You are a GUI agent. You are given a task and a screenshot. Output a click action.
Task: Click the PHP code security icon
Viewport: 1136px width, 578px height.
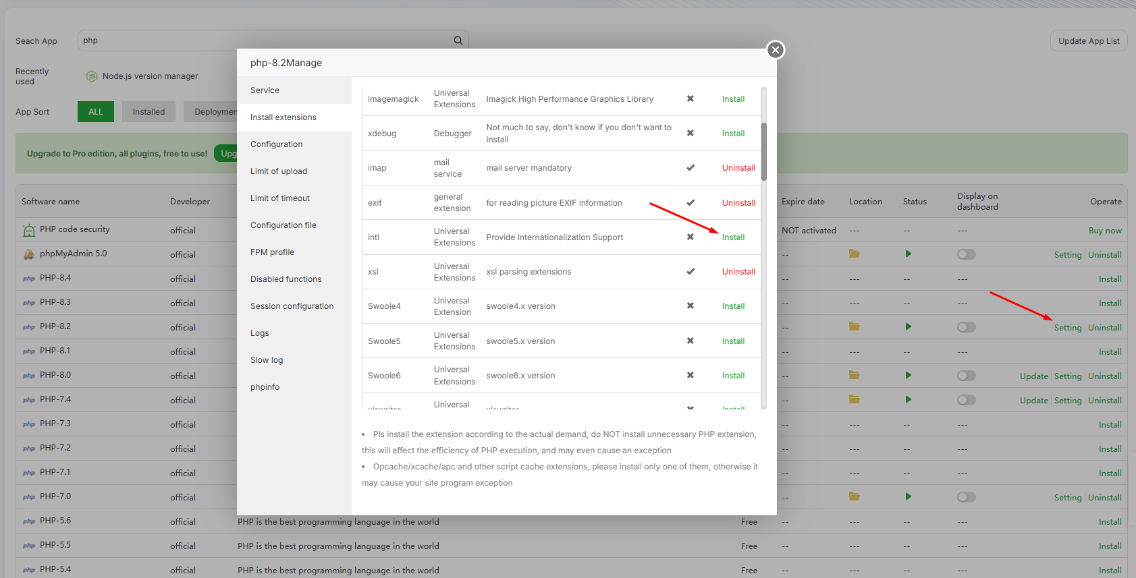(29, 230)
